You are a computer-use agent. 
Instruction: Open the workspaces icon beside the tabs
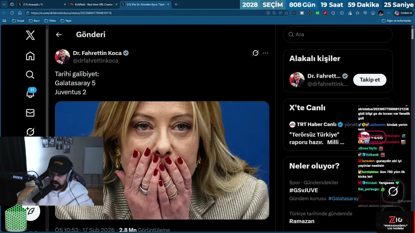click(12, 4)
